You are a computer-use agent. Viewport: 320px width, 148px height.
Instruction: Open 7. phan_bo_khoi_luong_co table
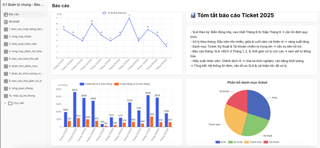(x=26, y=73)
